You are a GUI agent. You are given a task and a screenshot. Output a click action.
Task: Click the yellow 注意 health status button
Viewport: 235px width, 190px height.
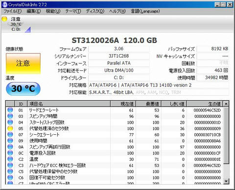(23, 63)
